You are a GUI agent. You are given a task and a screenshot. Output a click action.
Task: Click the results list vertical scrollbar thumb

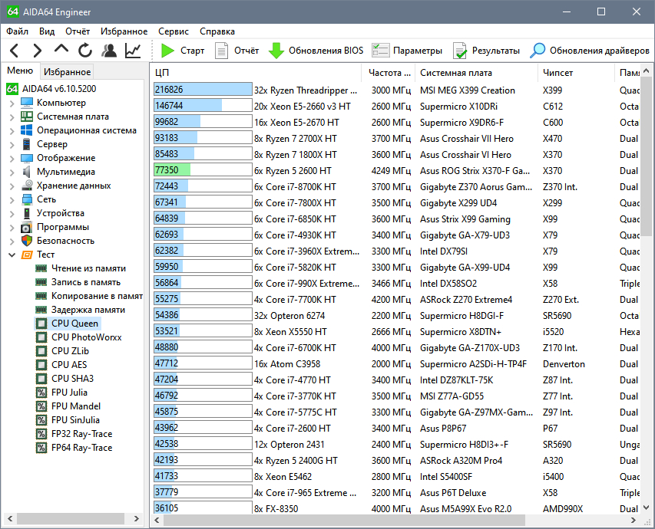pyautogui.click(x=646, y=156)
